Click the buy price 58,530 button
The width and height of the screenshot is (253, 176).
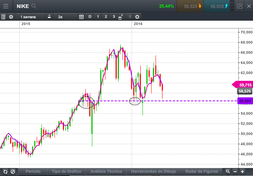(x=217, y=6)
